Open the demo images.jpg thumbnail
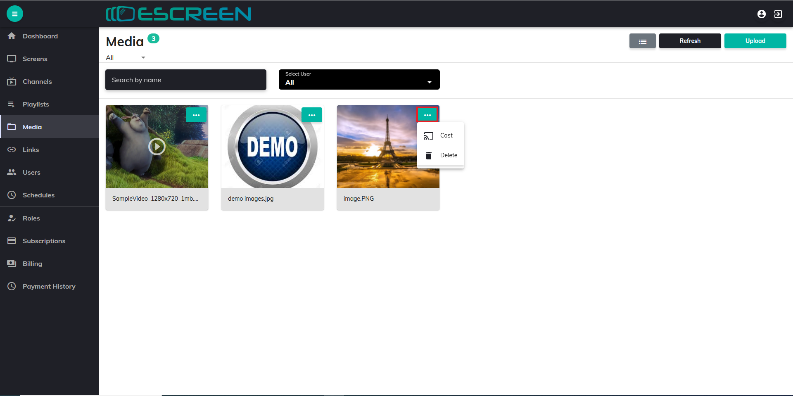Image resolution: width=793 pixels, height=396 pixels. tap(273, 147)
